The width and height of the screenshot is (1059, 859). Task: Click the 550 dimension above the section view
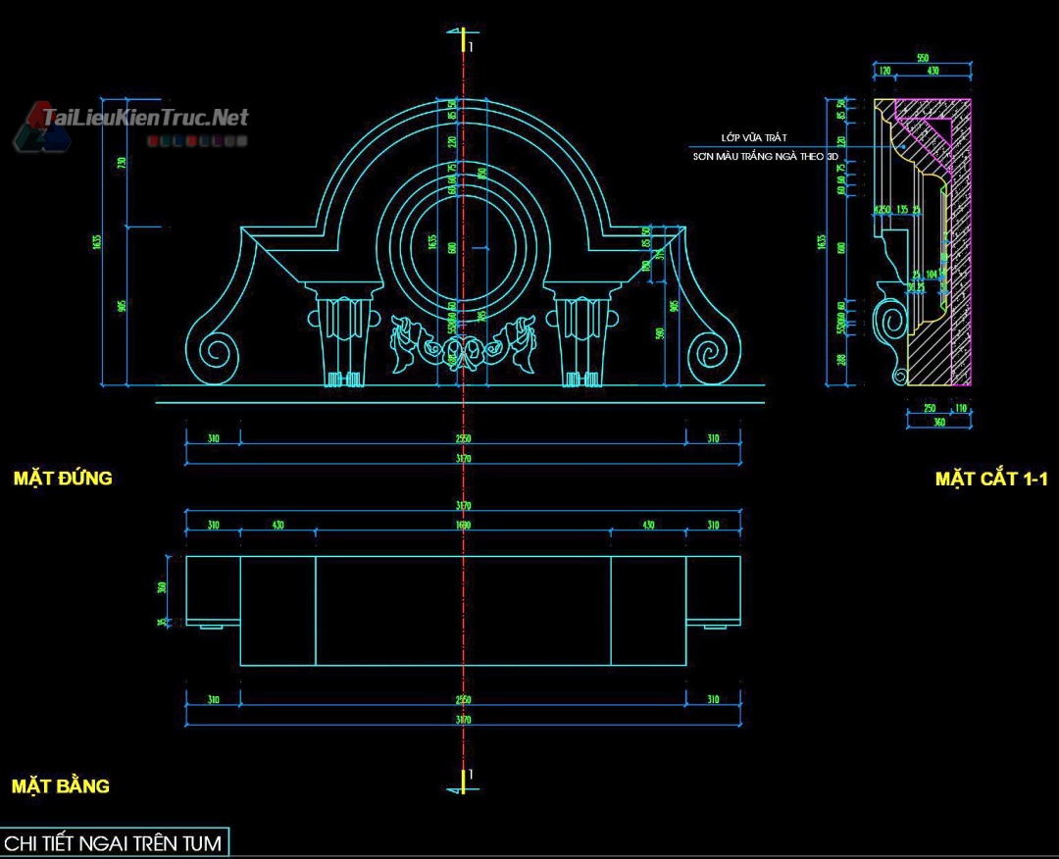[922, 59]
